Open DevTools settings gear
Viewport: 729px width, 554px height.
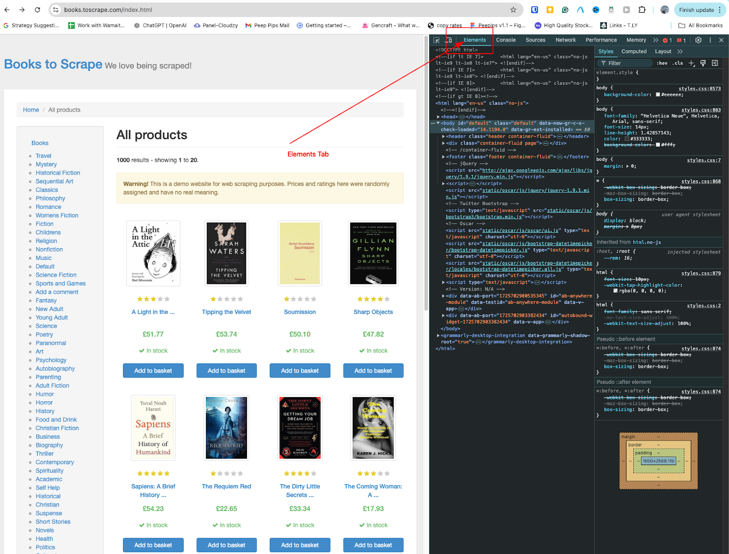click(x=698, y=41)
